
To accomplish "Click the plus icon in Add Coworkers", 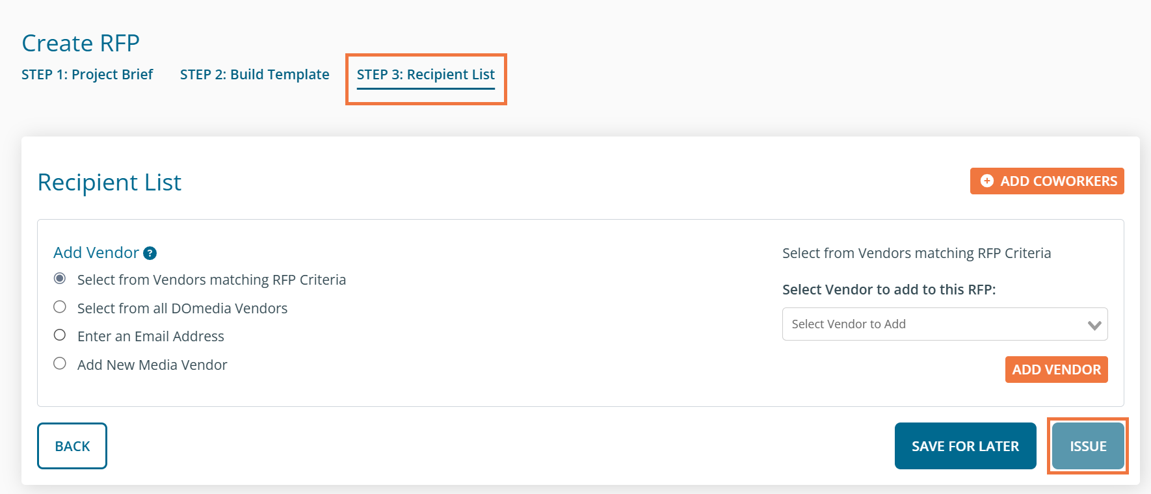I will tap(986, 181).
